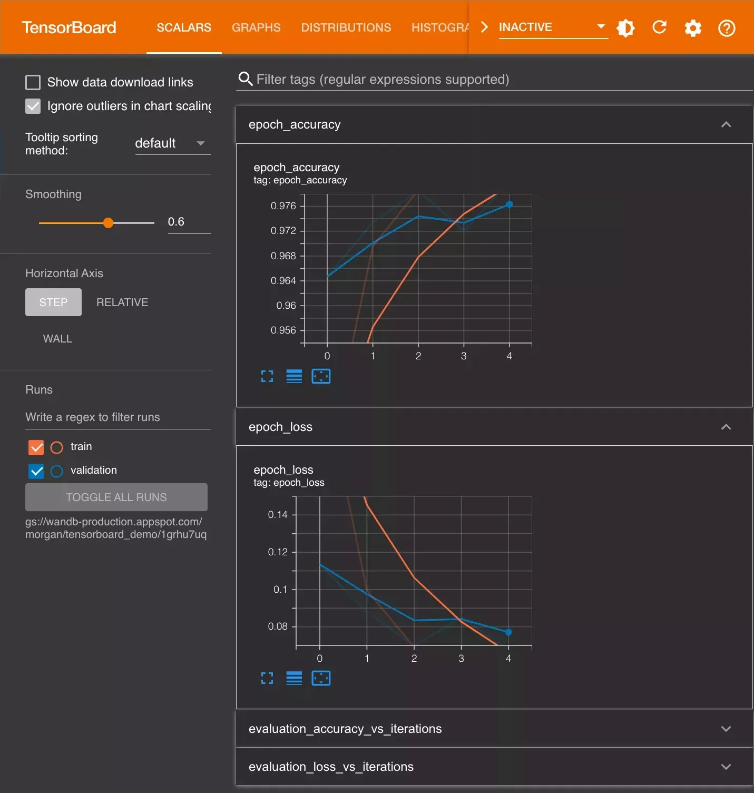Fit domain to data on epoch_loss chart
This screenshot has width=754, height=793.
tap(321, 678)
